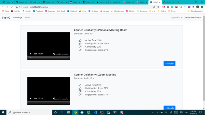The image size is (205, 115).
Task: Seek the Personal Meeting Room video progress bar
Action: pos(49,57)
